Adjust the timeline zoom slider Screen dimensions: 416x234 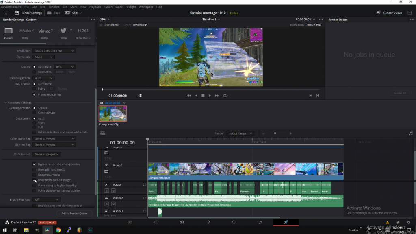point(275,133)
